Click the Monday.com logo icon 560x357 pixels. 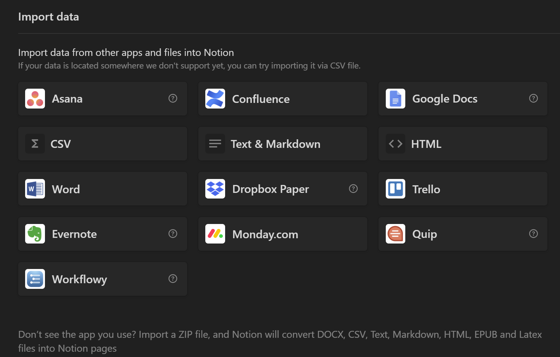[x=215, y=234]
